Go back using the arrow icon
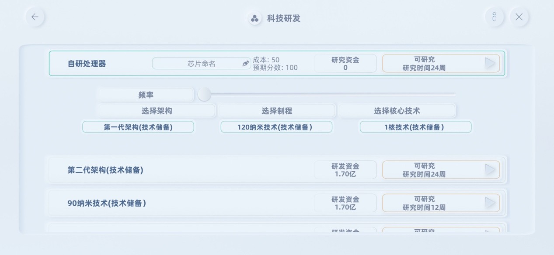Viewport: 554px width, 255px height. point(35,17)
